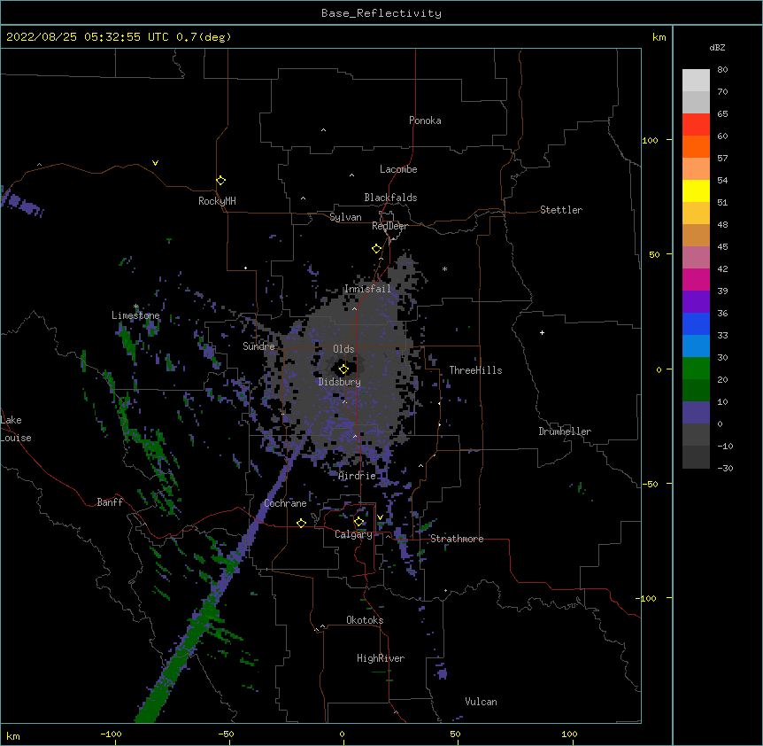763x746 pixels.
Task: Click the white caret marker directly below Innisfail
Action: 354,308
